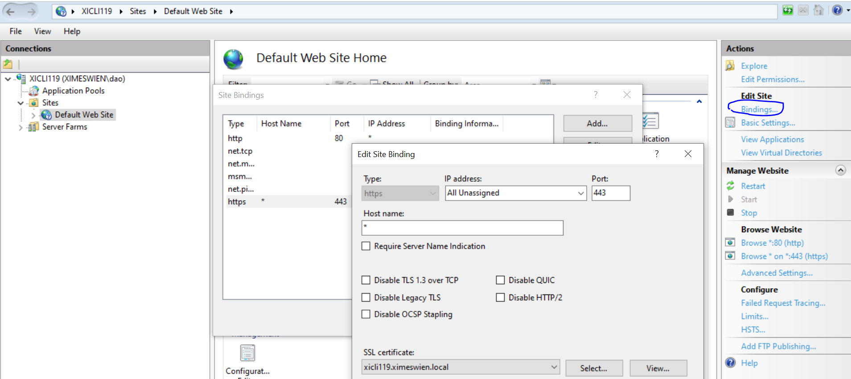Click the Connections create-connection toolbar icon
Screen dimensions: 851x379
coord(8,64)
